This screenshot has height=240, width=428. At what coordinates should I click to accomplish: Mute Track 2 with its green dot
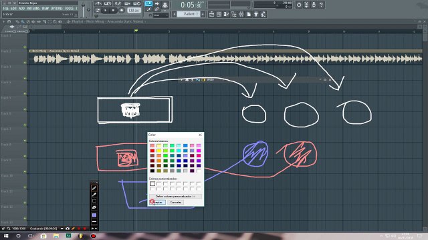pos(25,63)
